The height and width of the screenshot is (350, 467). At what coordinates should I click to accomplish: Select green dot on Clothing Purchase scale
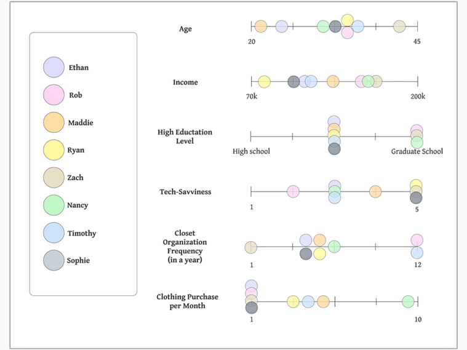pos(408,301)
